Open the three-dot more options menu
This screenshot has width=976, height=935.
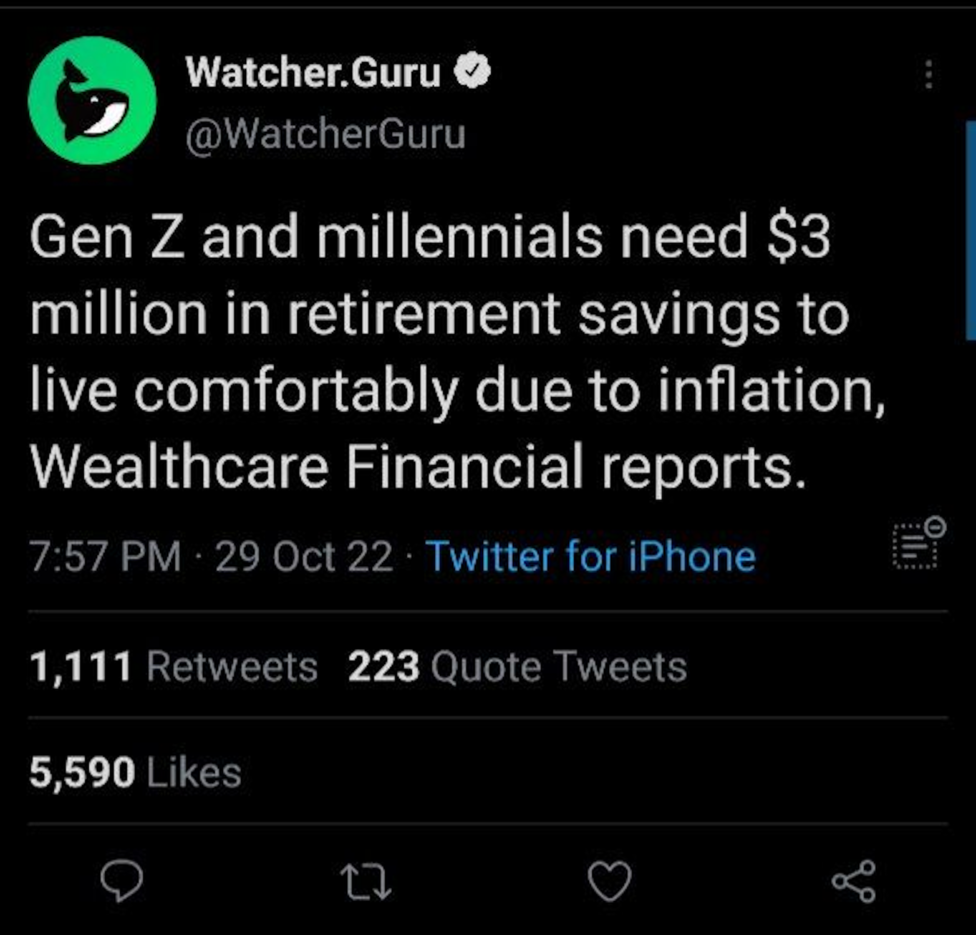(928, 75)
